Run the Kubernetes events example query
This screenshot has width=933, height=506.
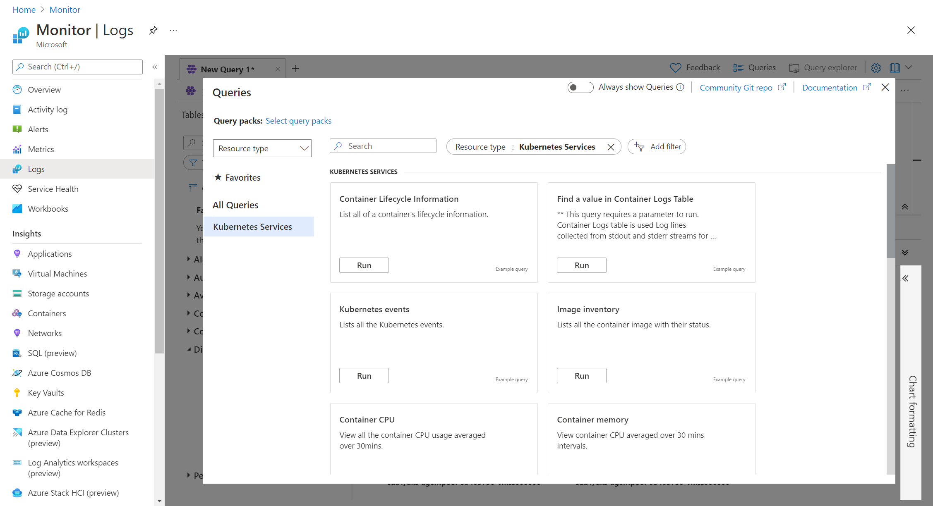point(364,375)
